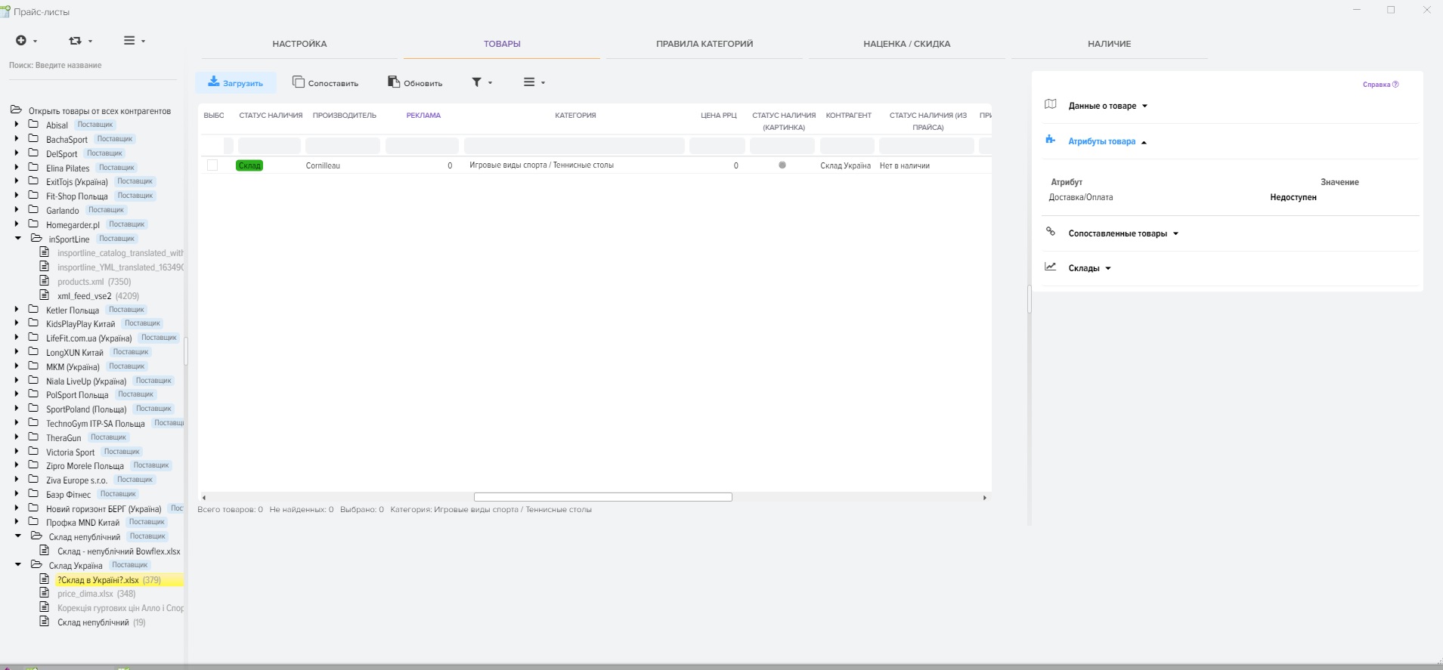This screenshot has width=1443, height=670.
Task: Expand the DelSport supplier folder
Action: click(x=17, y=153)
